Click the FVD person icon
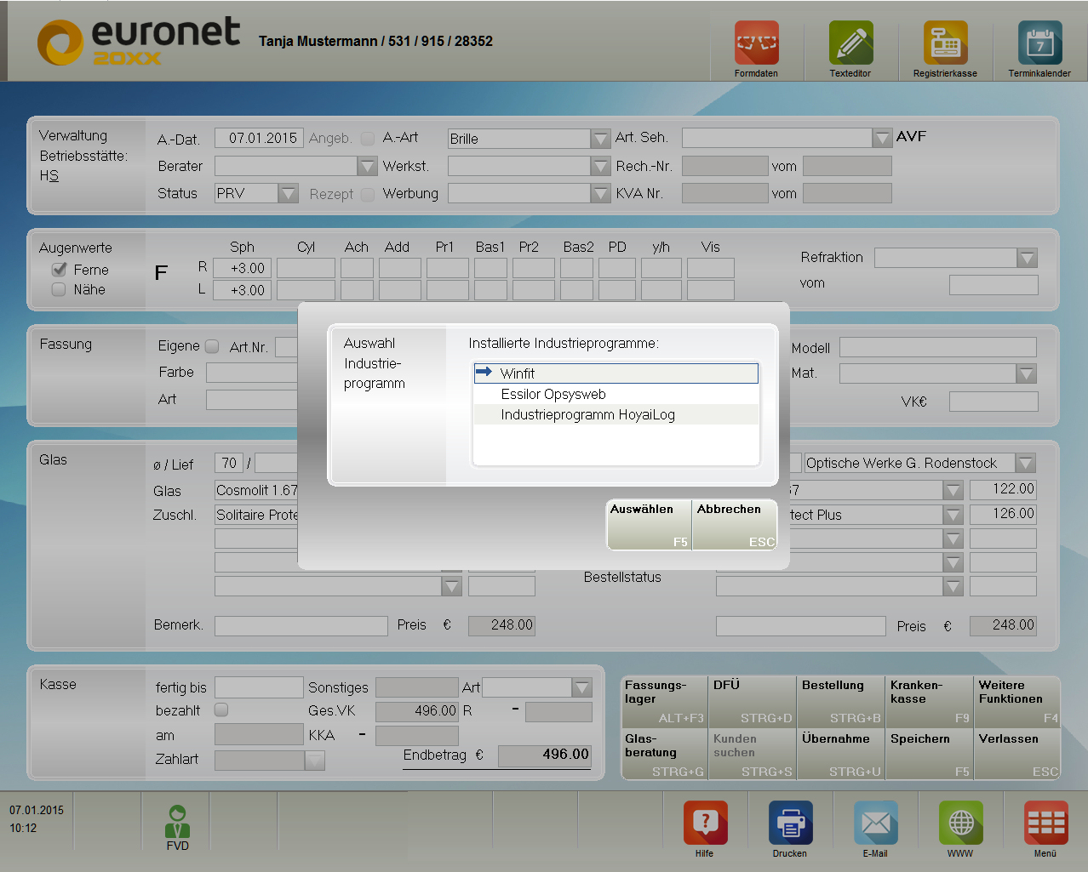Screen dimensions: 1088x872 coord(177,822)
